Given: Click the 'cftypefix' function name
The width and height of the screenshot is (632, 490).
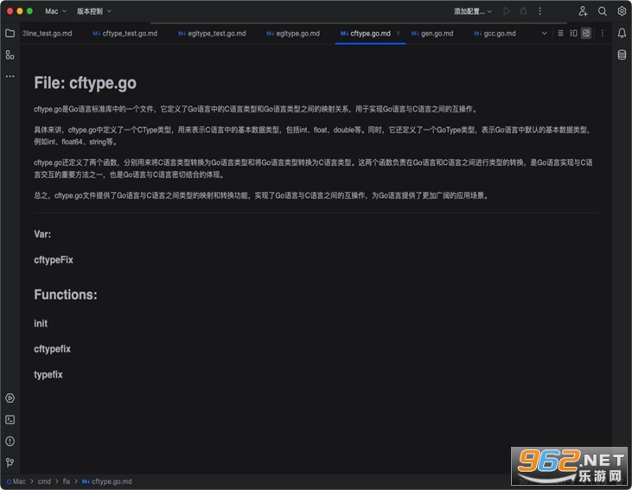Looking at the screenshot, I should [x=52, y=349].
